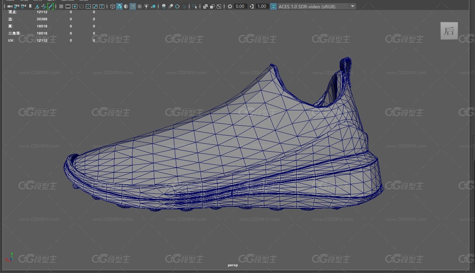Click the Screen Space Ambient Occlusion icon
This screenshot has width=475, height=273.
164,6
